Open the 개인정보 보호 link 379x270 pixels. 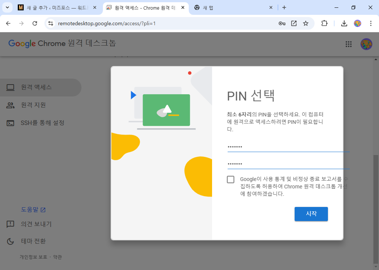click(33, 257)
